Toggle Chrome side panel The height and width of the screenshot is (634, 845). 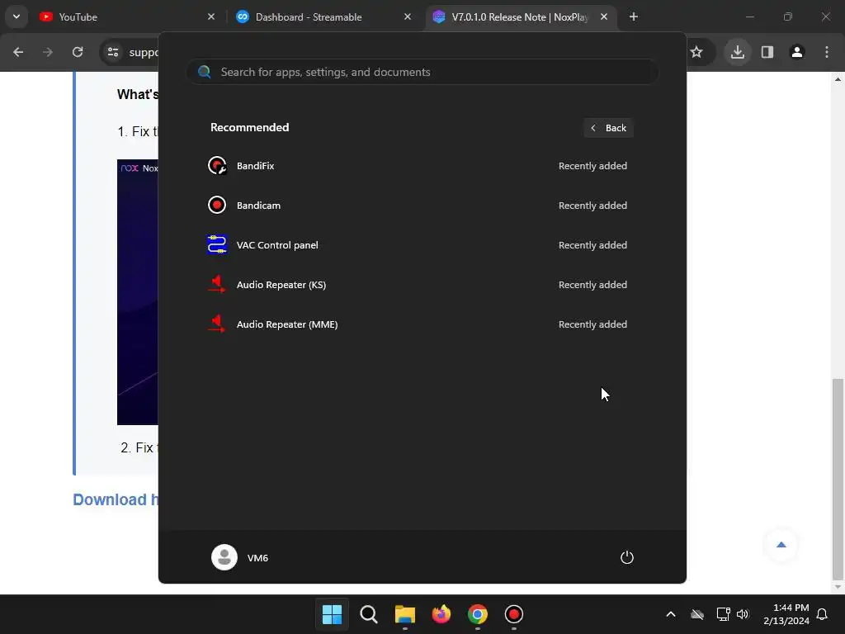pos(767,52)
